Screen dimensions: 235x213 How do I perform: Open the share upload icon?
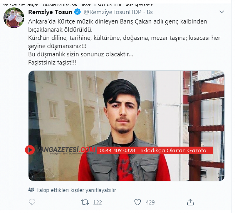pyautogui.click(x=190, y=202)
